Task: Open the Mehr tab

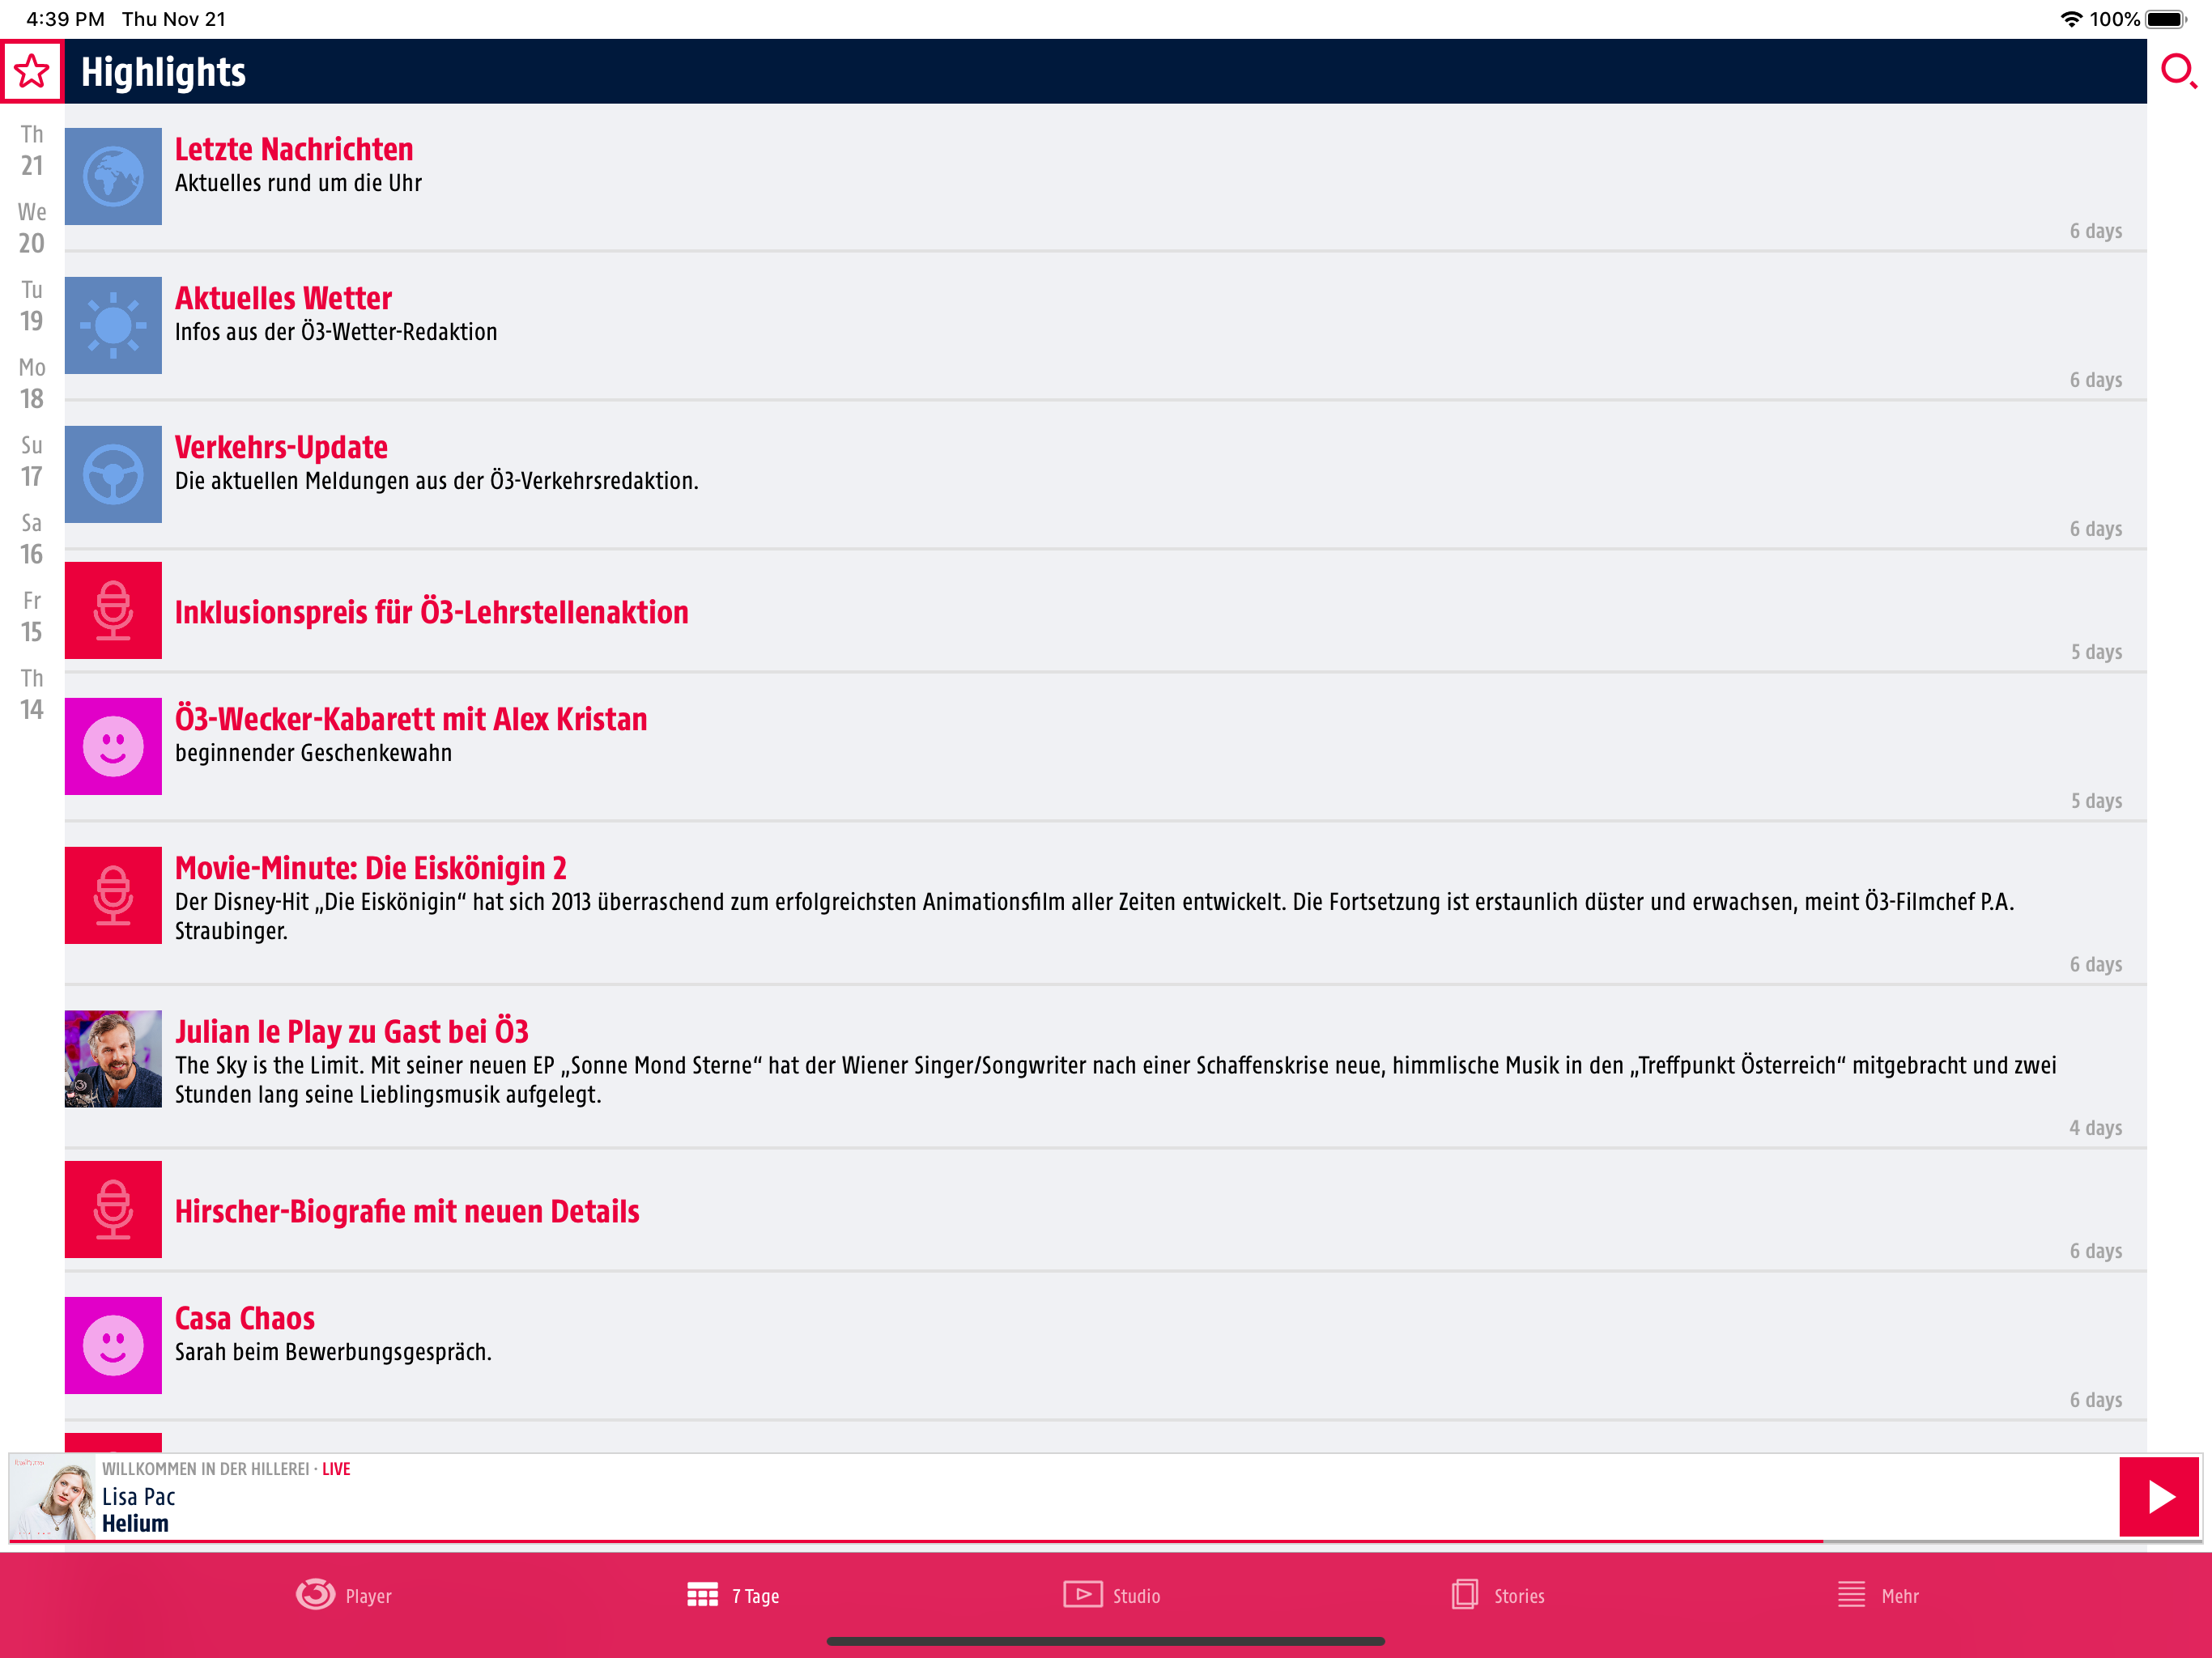Action: [1878, 1595]
